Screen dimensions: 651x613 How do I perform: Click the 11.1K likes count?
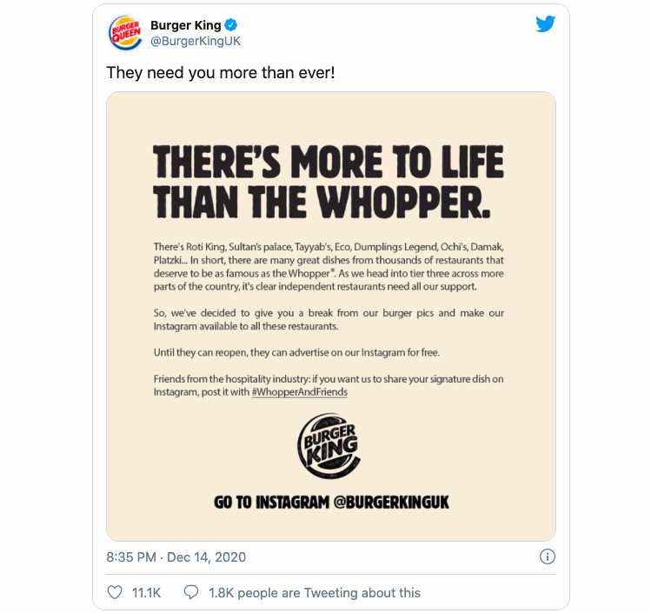146,593
